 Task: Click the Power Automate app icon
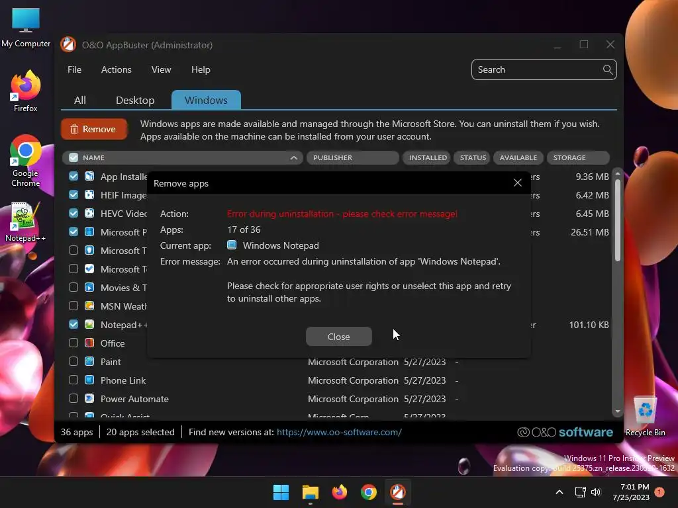point(89,399)
